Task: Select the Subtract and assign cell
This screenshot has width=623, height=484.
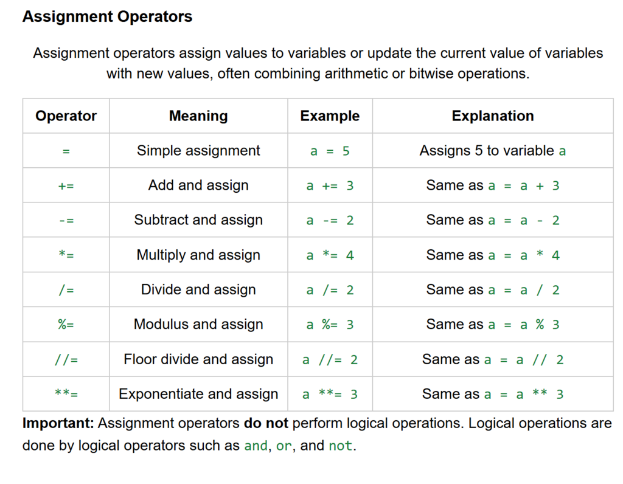Action: [198, 220]
